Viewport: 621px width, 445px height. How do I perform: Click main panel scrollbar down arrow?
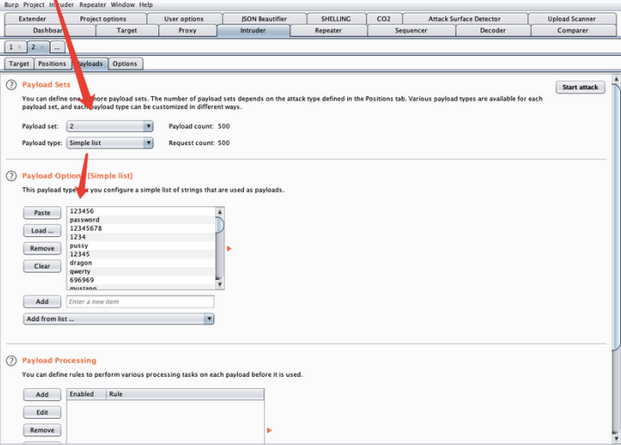coord(617,438)
